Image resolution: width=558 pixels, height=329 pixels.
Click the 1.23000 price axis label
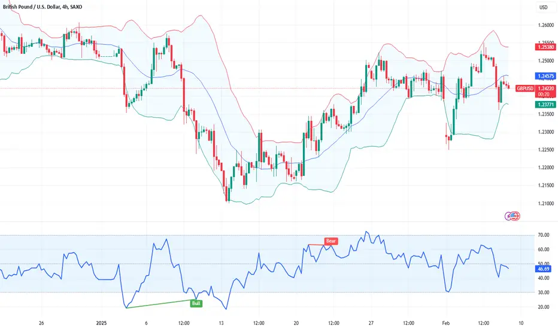pyautogui.click(x=546, y=132)
